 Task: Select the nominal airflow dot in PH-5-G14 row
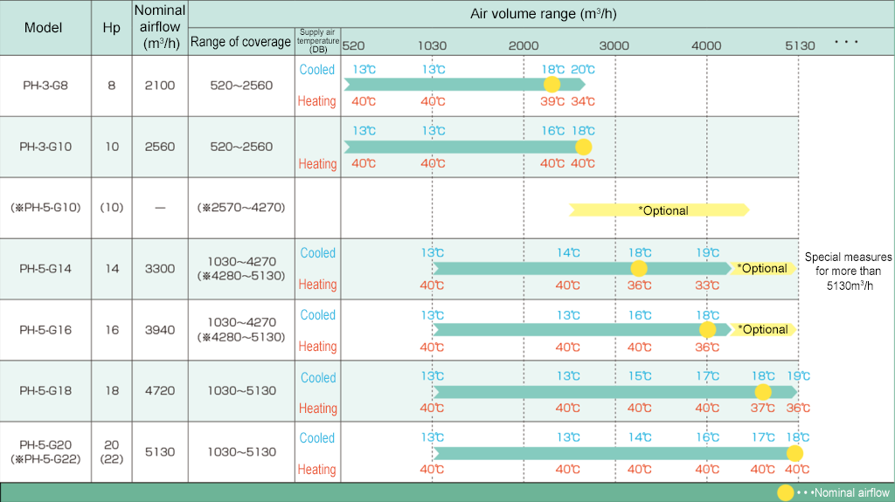(x=639, y=268)
